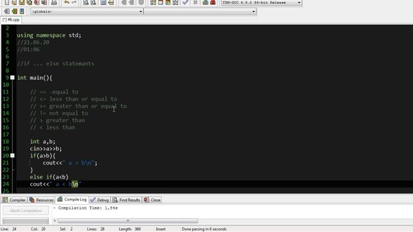
Task: Click the Insert snippet icon on second toolbar
Action: tap(7, 12)
